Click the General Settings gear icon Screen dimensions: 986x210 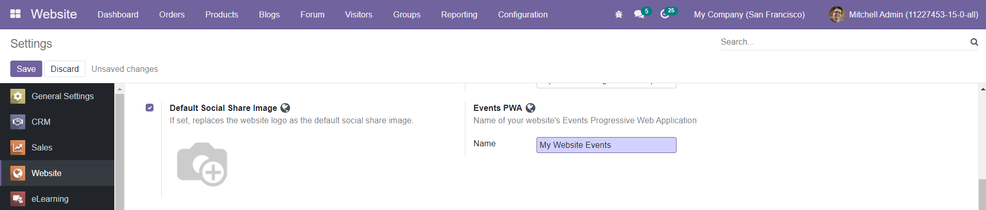[18, 96]
